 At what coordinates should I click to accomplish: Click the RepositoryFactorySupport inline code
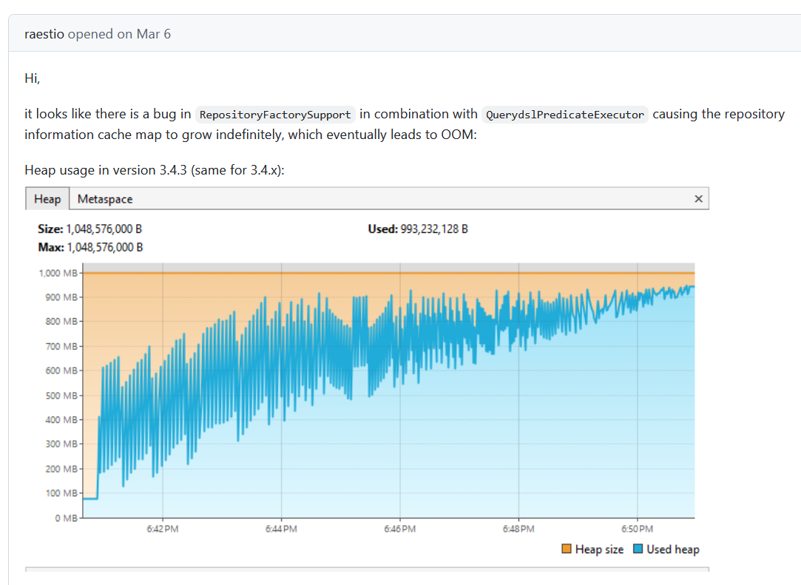pos(275,115)
